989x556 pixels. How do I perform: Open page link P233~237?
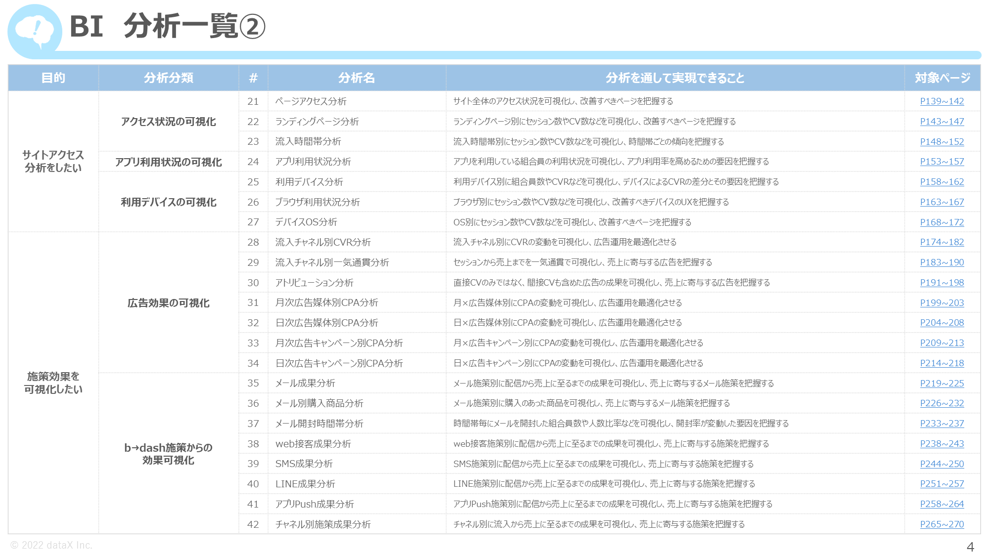point(942,424)
